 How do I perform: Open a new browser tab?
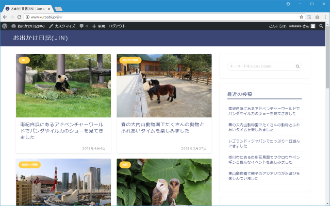point(58,9)
